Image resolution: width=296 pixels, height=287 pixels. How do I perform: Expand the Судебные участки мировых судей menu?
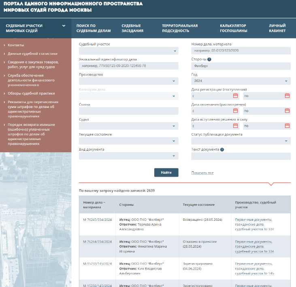[36, 28]
